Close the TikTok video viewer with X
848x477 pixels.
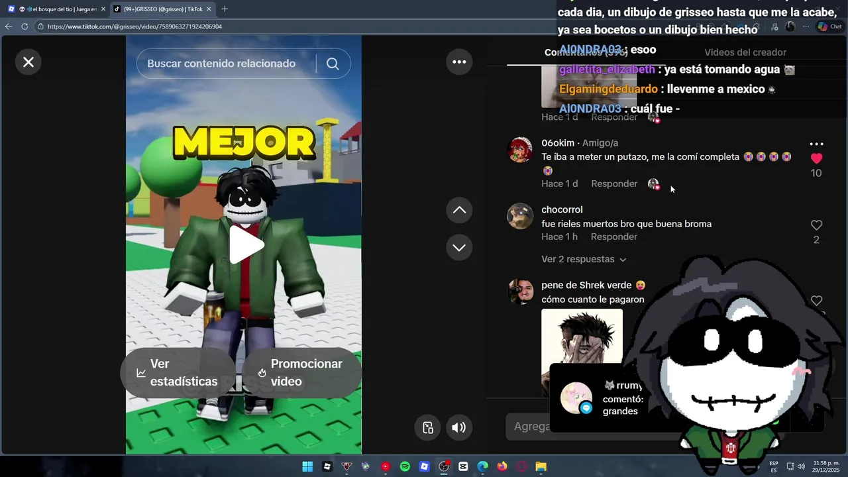pos(28,62)
